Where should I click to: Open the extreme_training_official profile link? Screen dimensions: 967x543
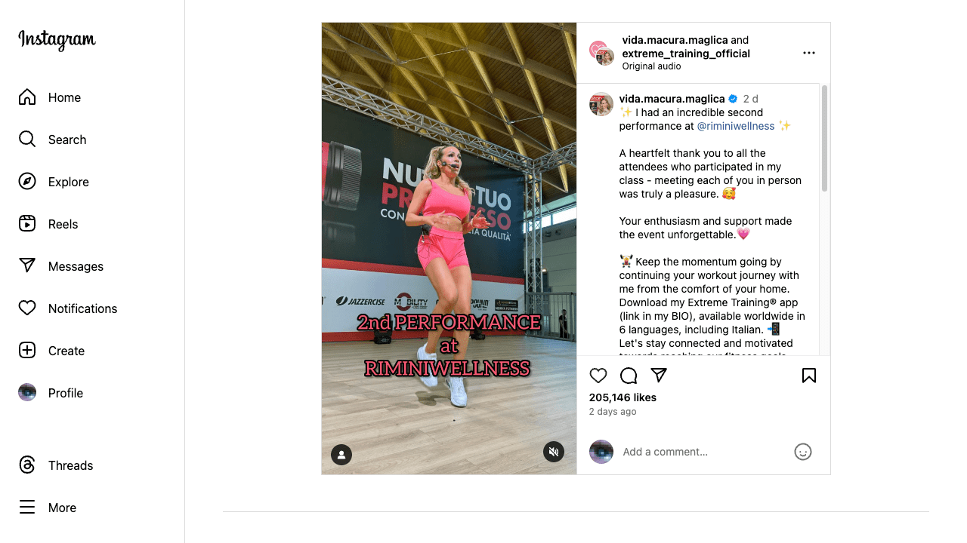pyautogui.click(x=686, y=54)
